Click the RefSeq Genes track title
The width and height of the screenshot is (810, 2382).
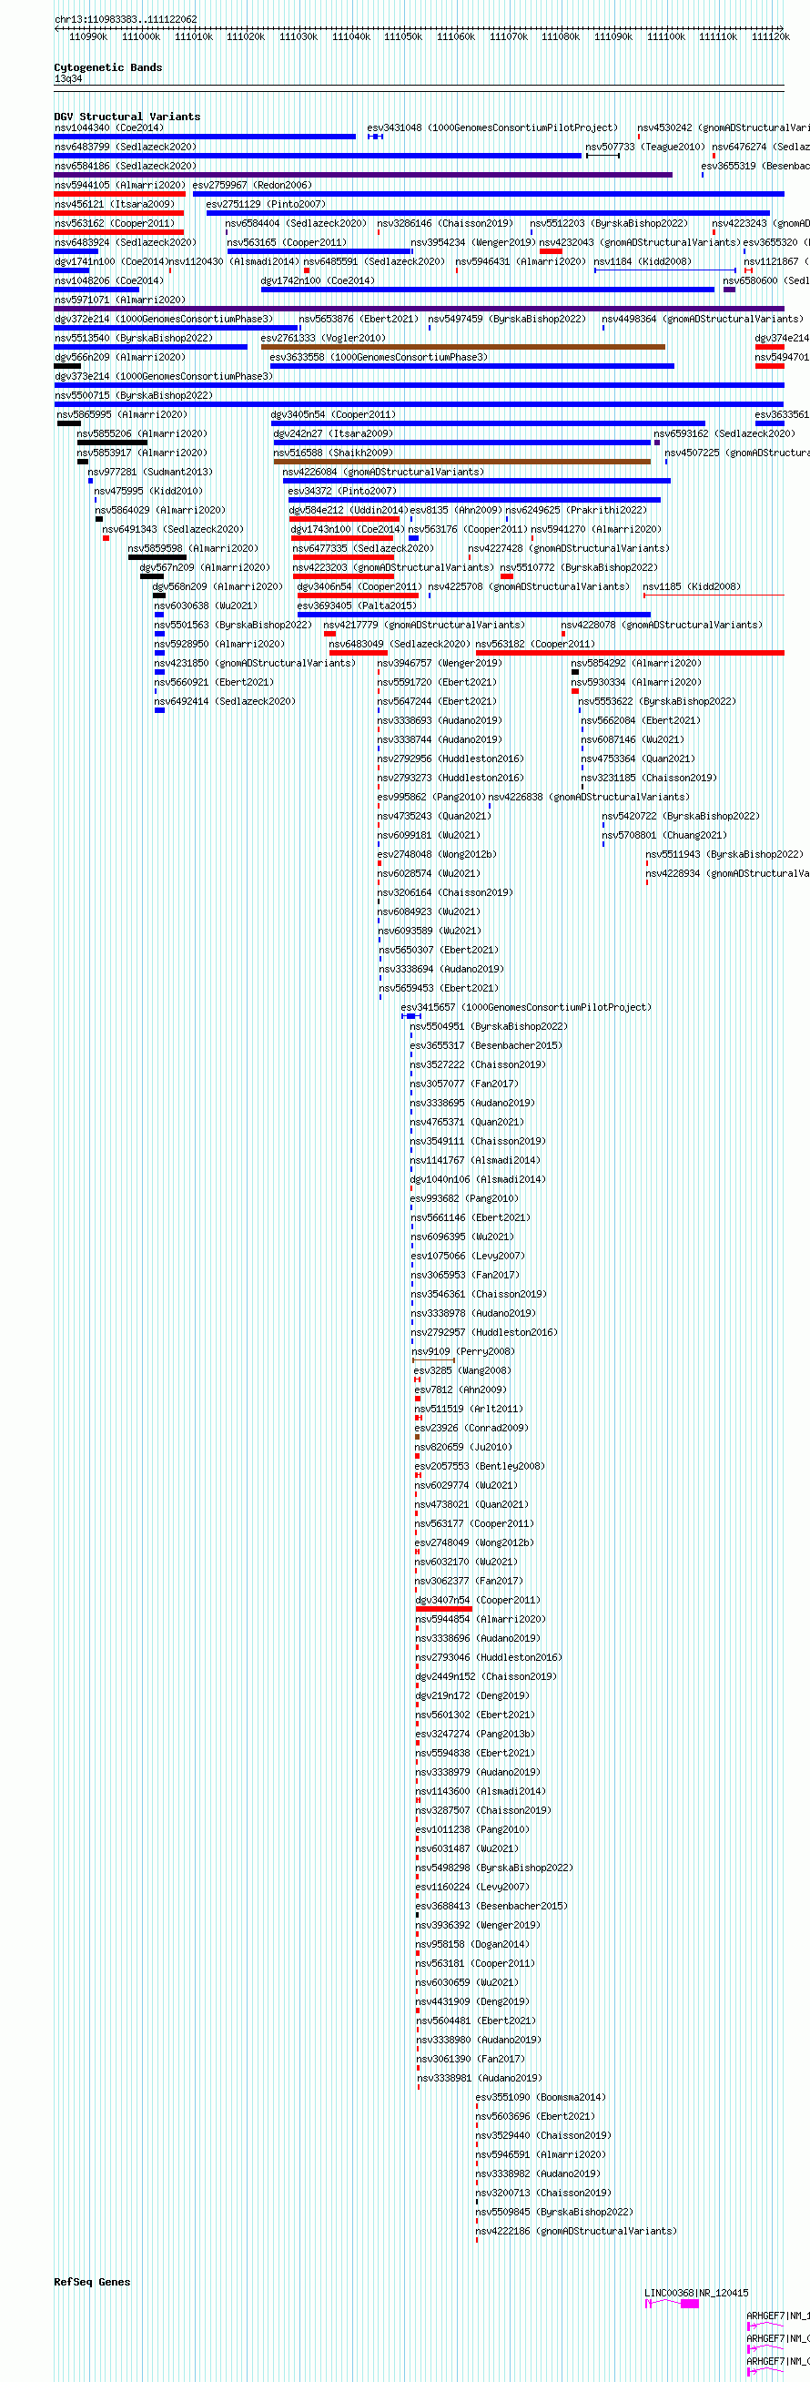93,2282
